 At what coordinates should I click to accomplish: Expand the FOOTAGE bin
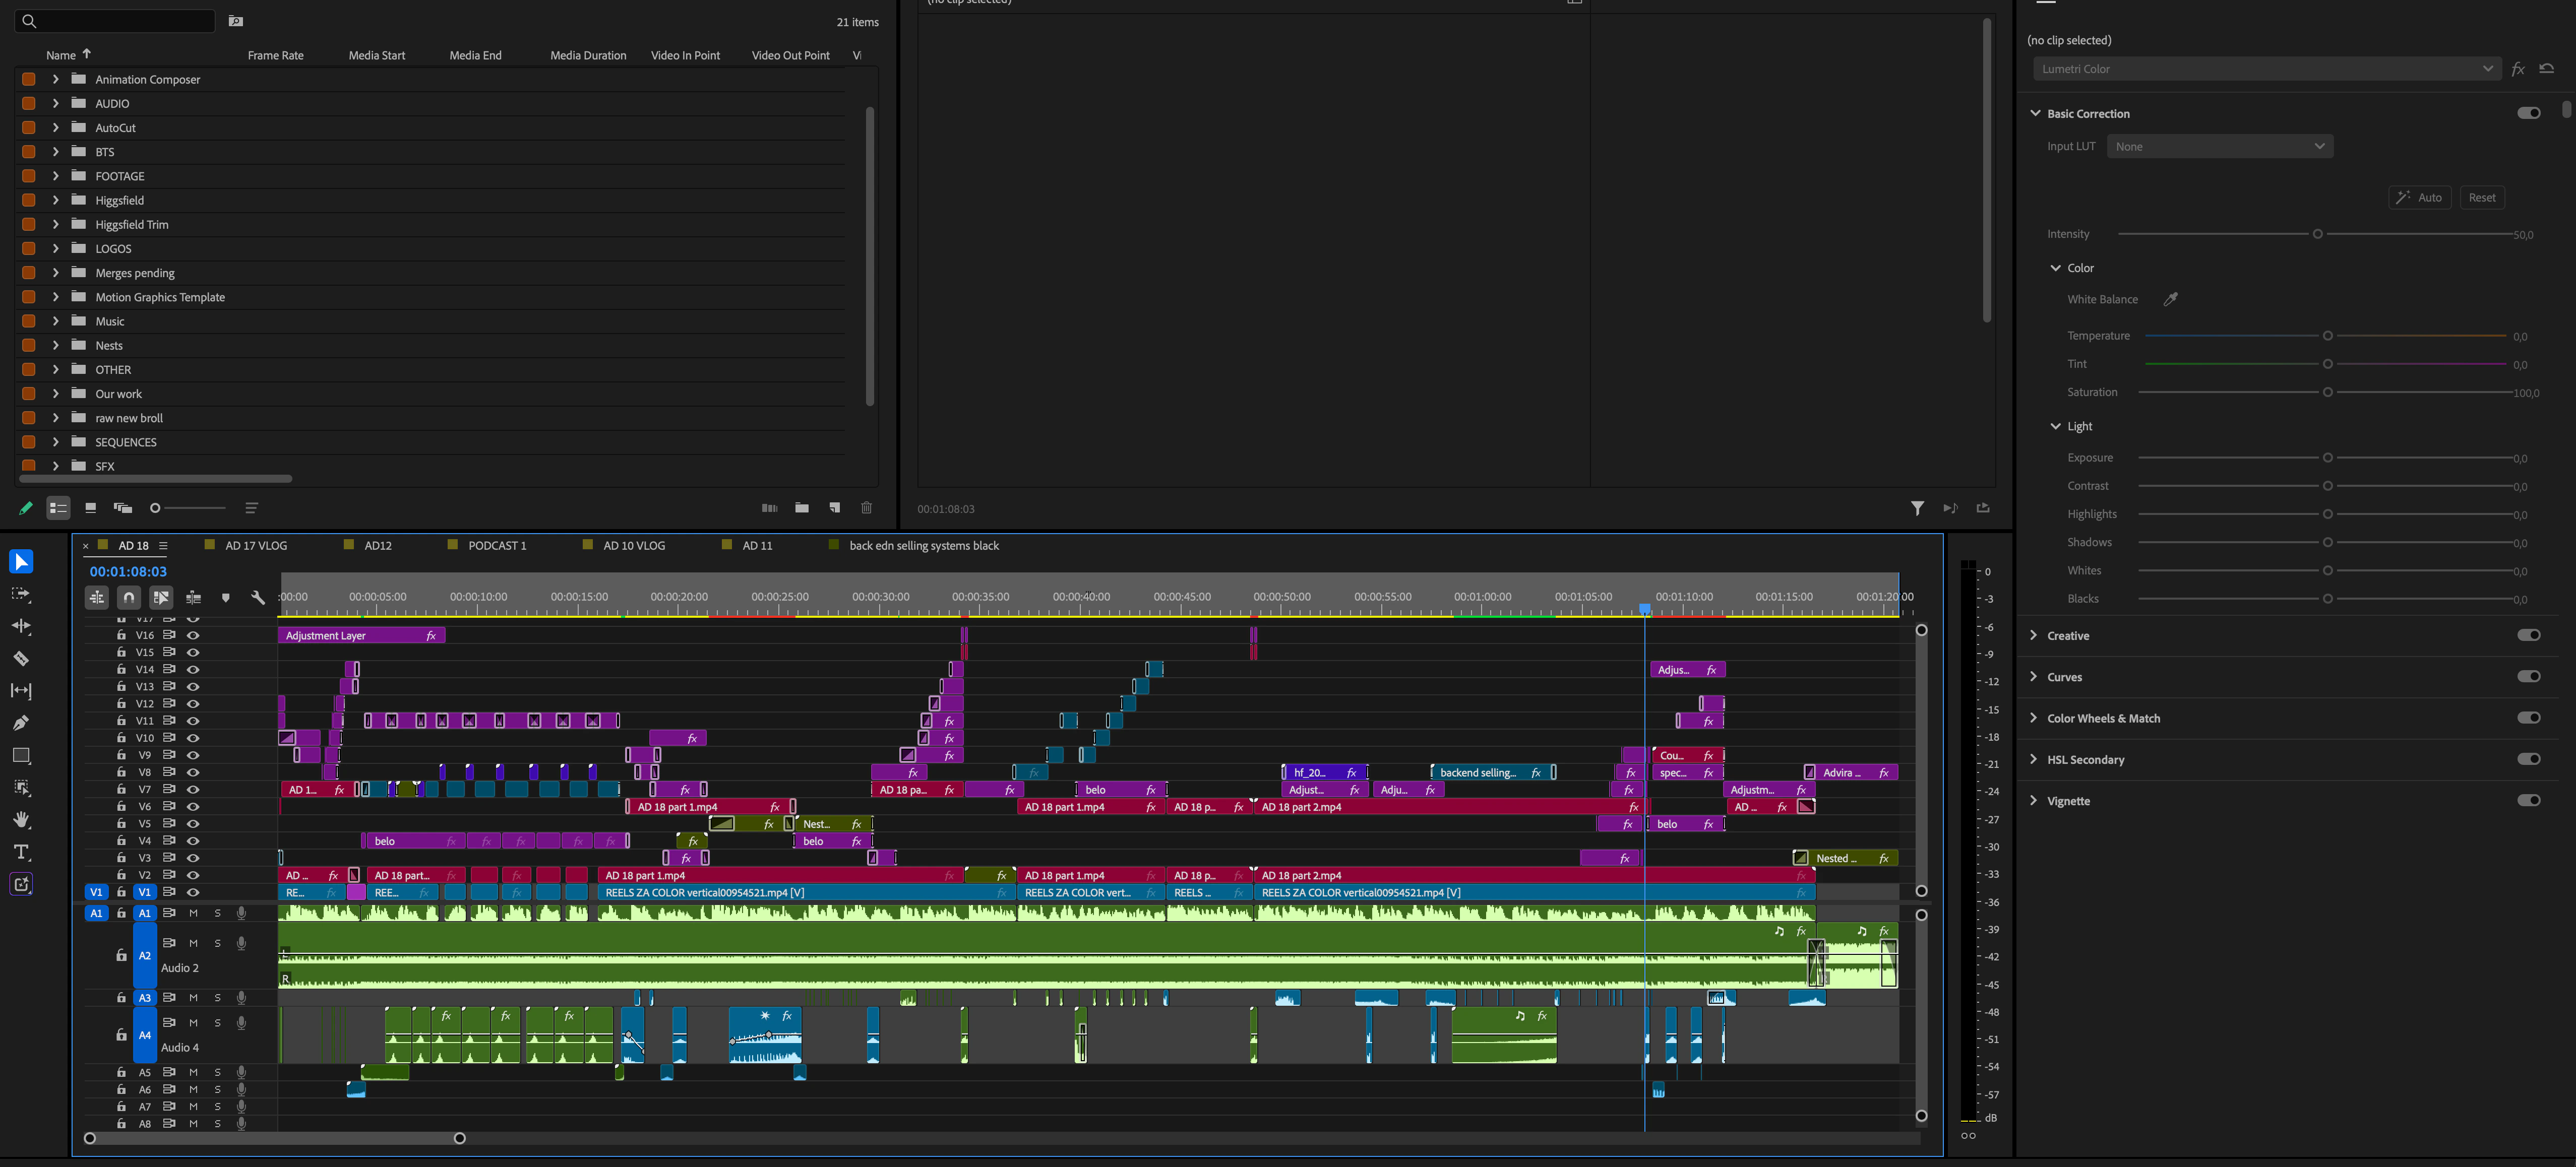coord(55,176)
